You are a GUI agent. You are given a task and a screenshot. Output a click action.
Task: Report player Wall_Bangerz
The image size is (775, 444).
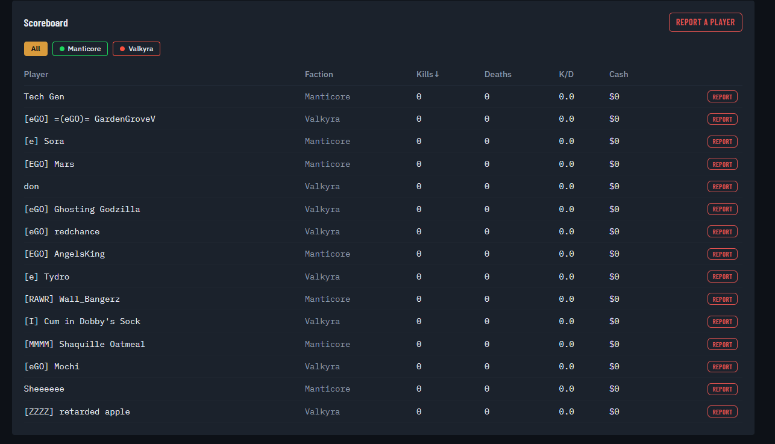pyautogui.click(x=722, y=299)
